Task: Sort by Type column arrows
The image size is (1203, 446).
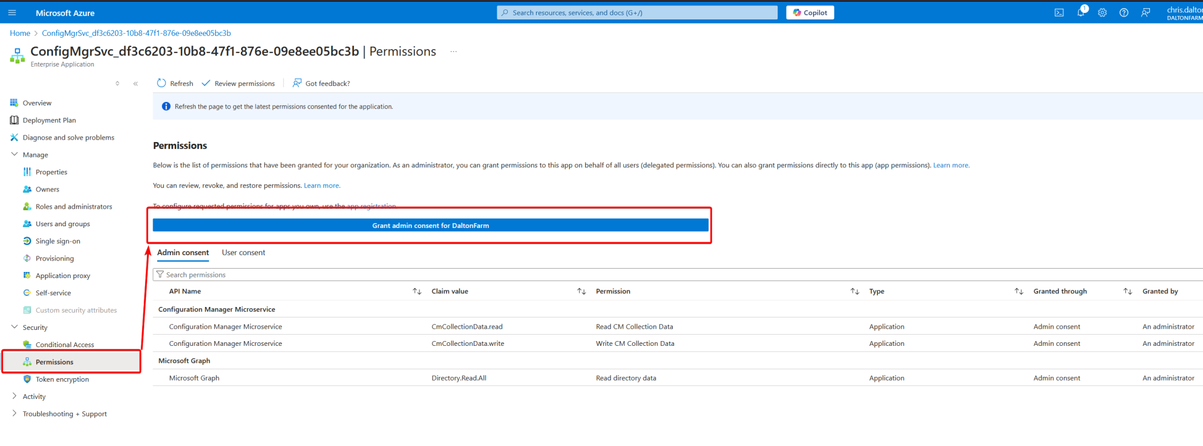Action: click(1019, 291)
